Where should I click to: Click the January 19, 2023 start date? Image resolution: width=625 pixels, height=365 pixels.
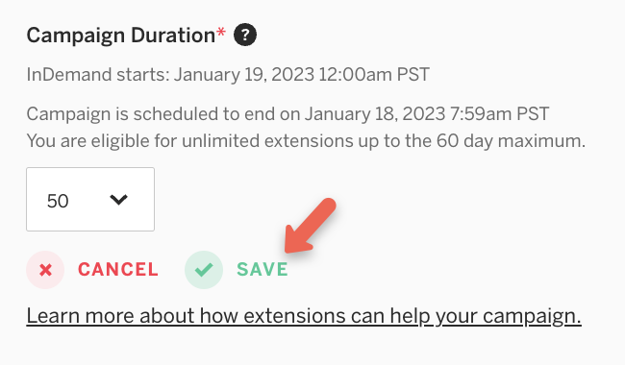click(x=244, y=74)
